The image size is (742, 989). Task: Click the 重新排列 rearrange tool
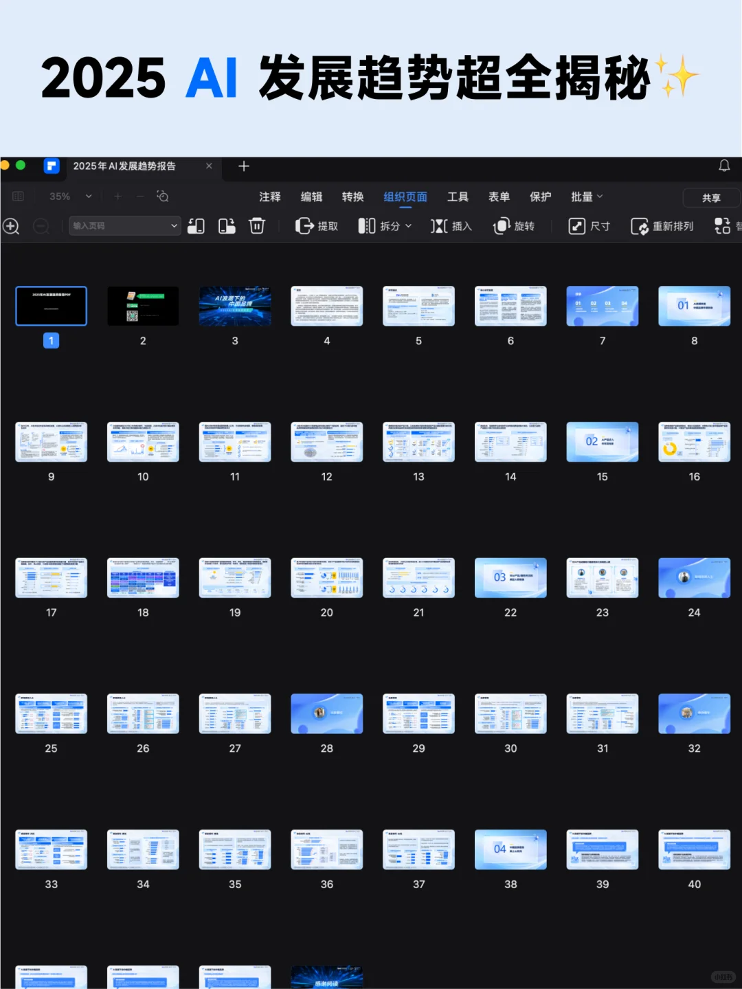662,226
